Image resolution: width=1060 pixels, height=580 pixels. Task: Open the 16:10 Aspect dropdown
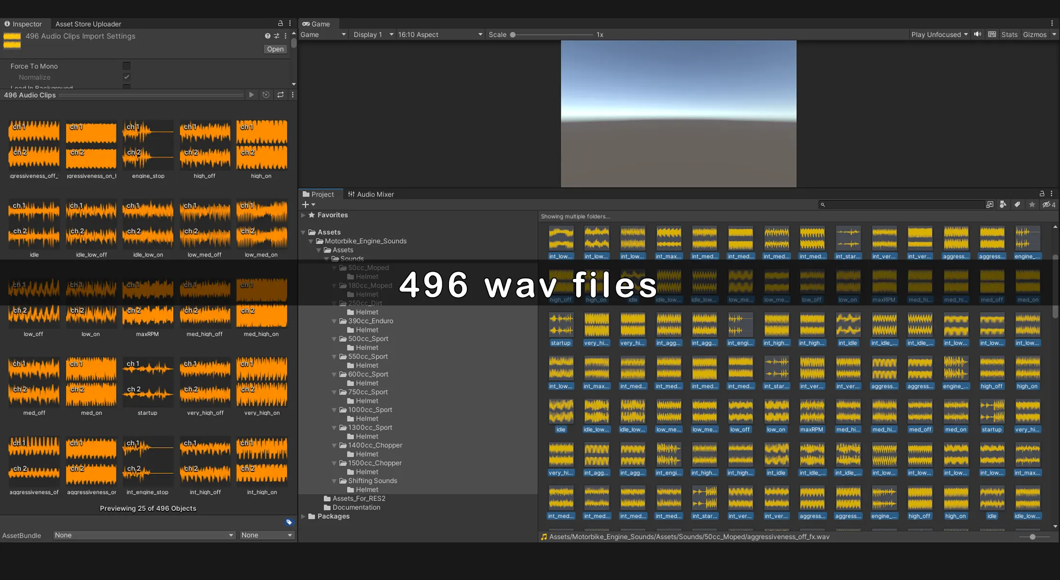440,34
